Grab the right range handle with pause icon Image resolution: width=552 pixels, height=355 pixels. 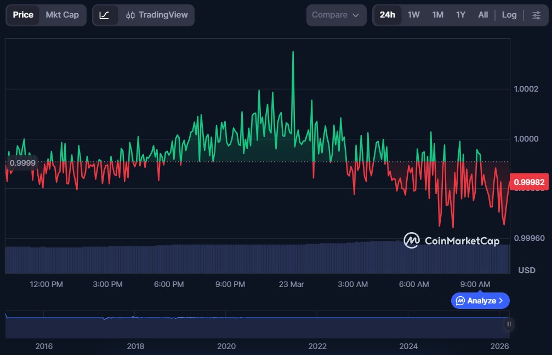[509, 324]
